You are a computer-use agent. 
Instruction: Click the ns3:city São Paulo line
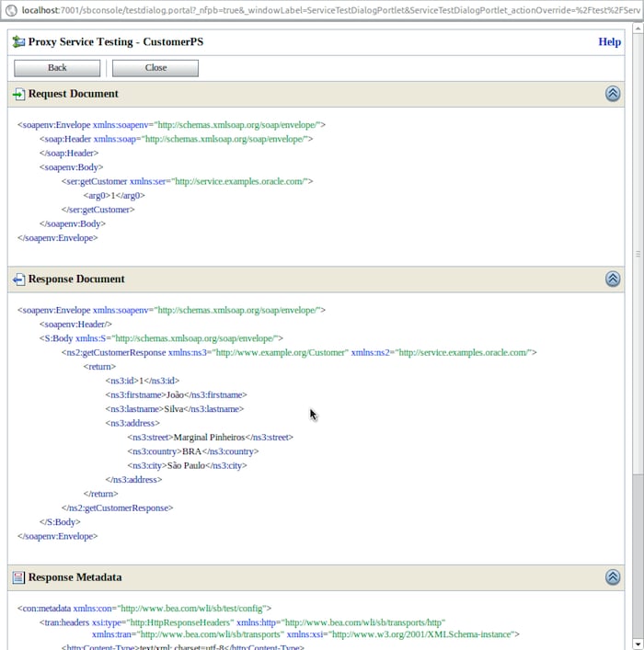click(x=187, y=465)
